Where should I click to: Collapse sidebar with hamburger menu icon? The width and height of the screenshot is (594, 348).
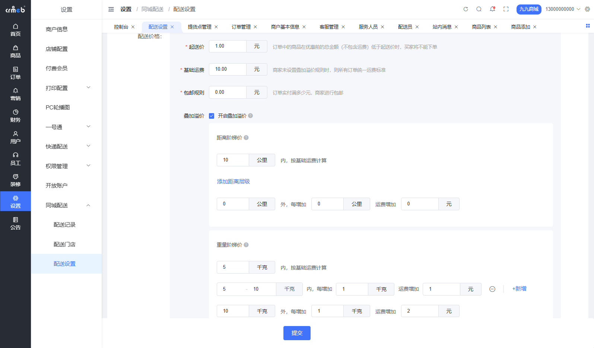pyautogui.click(x=111, y=9)
